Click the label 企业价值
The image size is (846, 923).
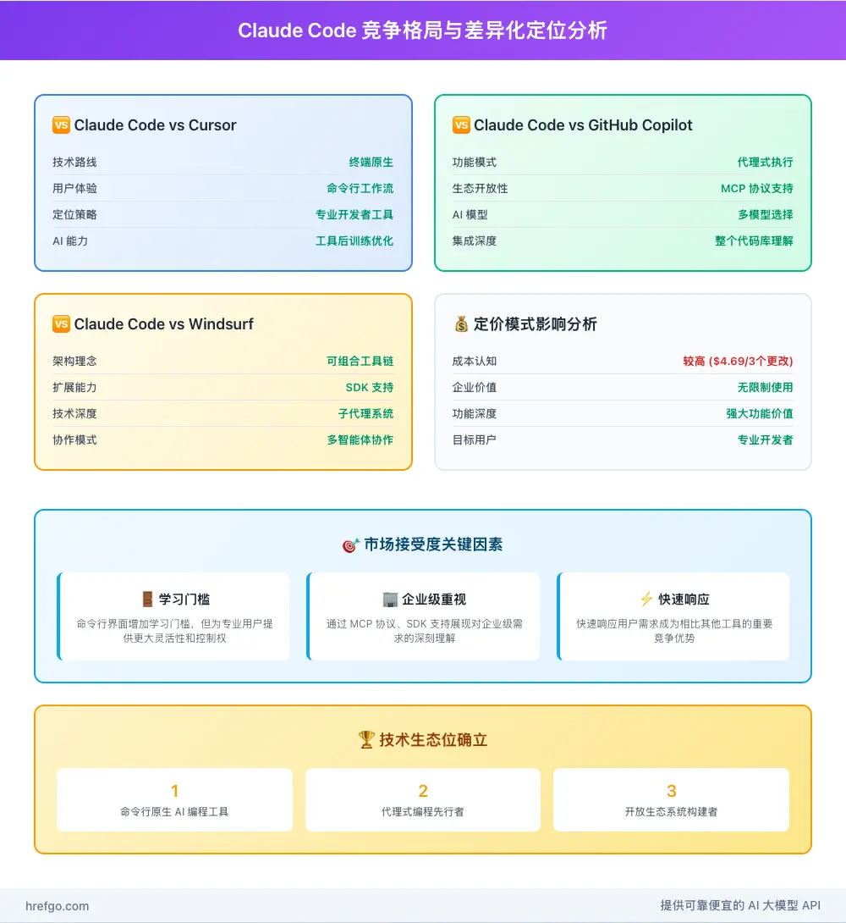click(x=475, y=387)
